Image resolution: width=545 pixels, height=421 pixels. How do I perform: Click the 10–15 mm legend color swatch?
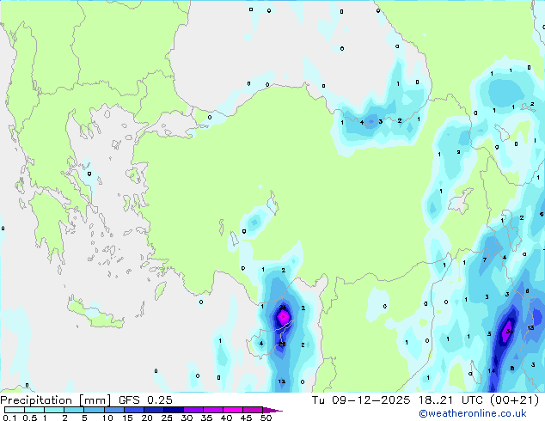(114, 410)
